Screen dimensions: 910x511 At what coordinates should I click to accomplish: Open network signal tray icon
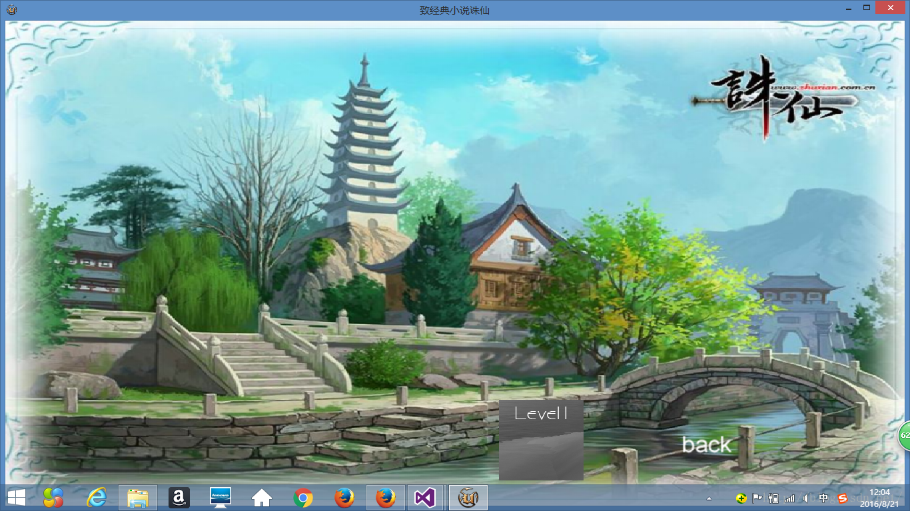789,498
